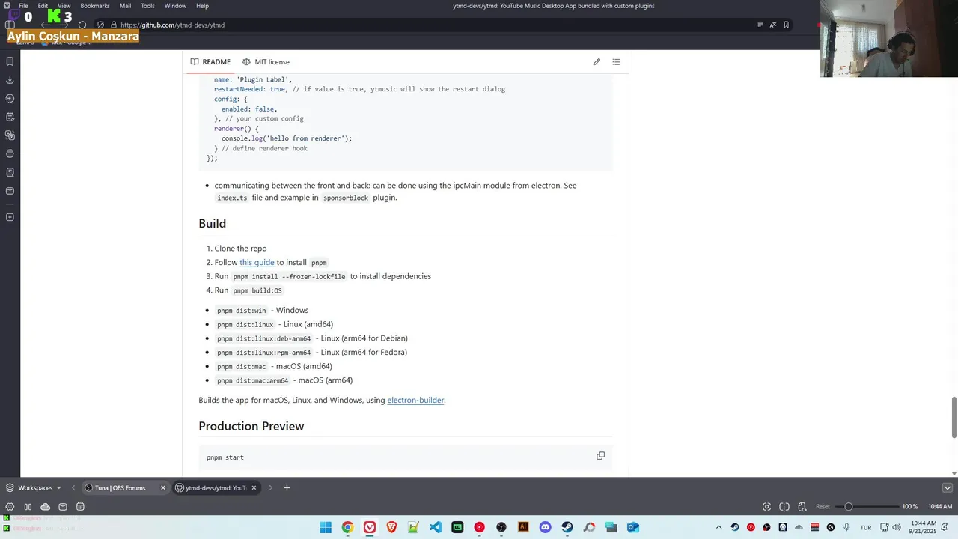Image resolution: width=958 pixels, height=539 pixels.
Task: Open the Bookmarks menu
Action: [95, 6]
